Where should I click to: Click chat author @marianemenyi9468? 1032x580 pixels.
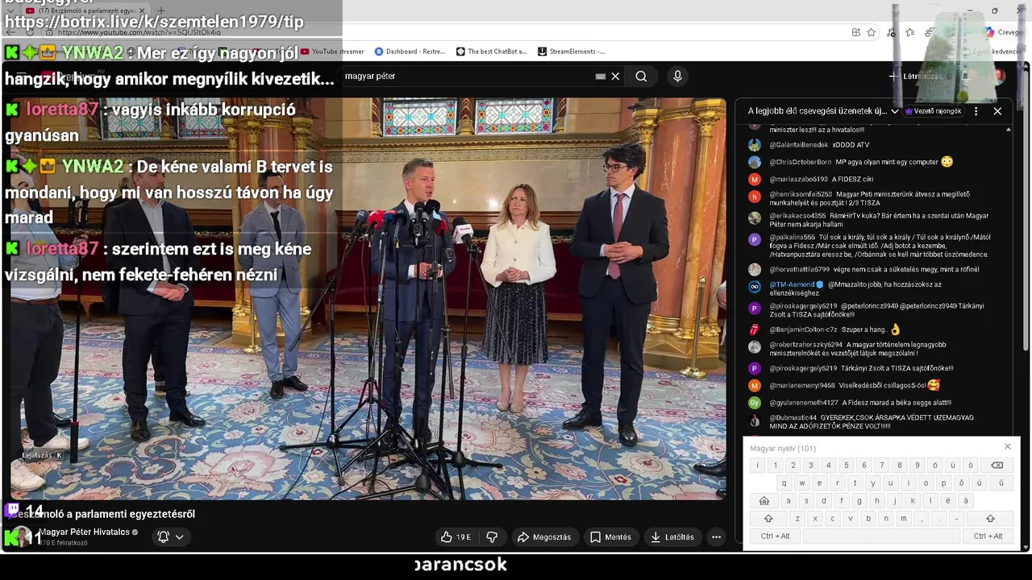click(x=802, y=385)
